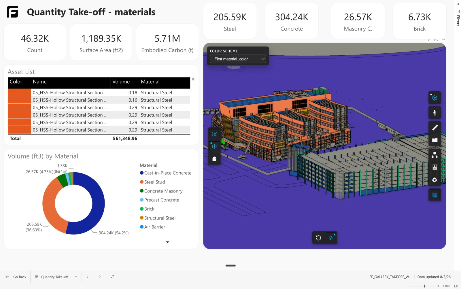Image resolution: width=461 pixels, height=289 pixels.
Task: Click the 304.24K (54.2%) chart label
Action: (x=114, y=233)
